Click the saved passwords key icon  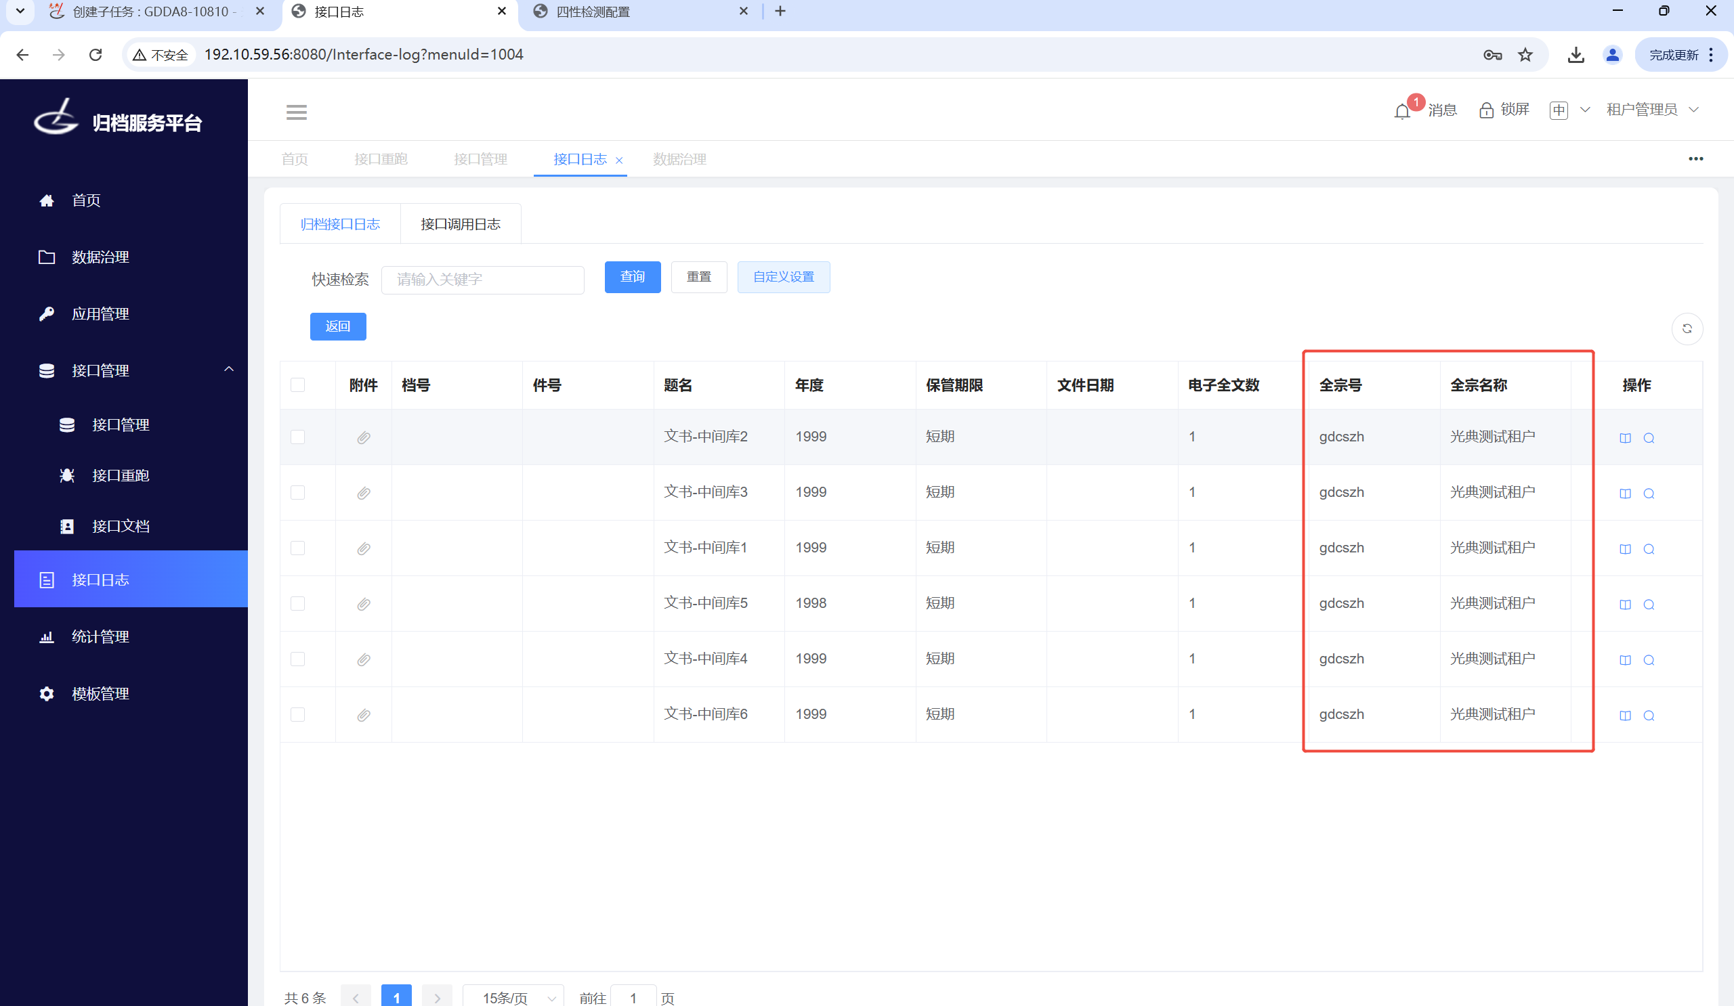[x=1492, y=54]
